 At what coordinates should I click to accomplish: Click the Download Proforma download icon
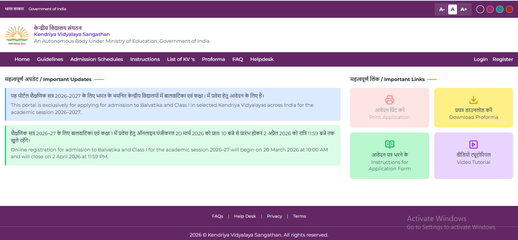473,100
